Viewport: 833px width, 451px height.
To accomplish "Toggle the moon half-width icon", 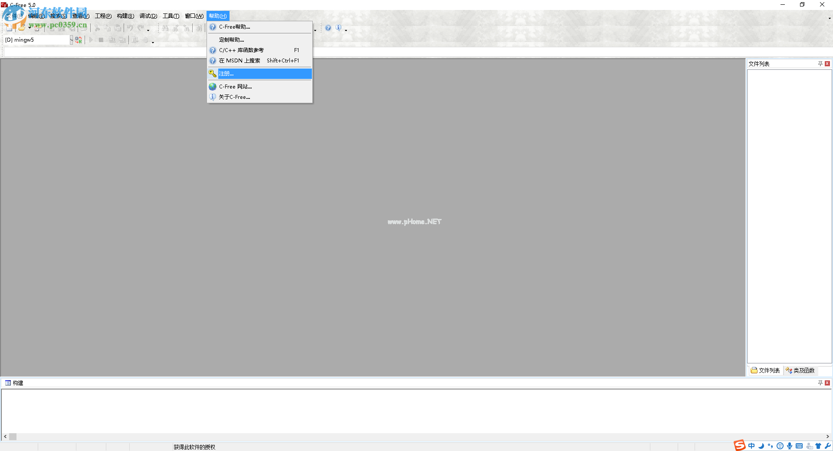I will pyautogui.click(x=761, y=446).
